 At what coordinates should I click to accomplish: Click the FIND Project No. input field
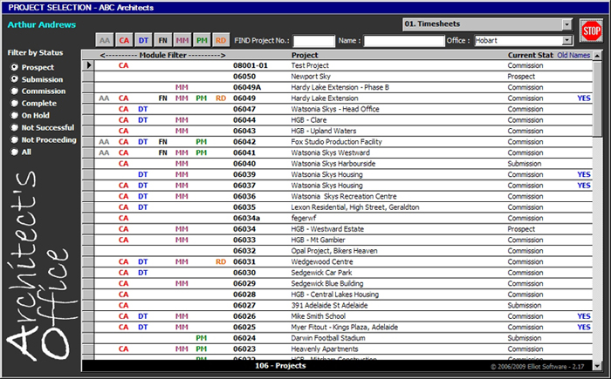(314, 41)
